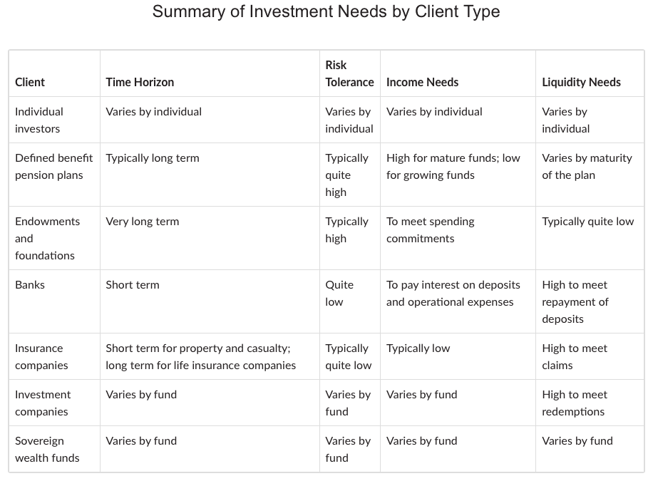Select the 'Investment companies' client cell
This screenshot has height=481, width=653.
(41, 403)
